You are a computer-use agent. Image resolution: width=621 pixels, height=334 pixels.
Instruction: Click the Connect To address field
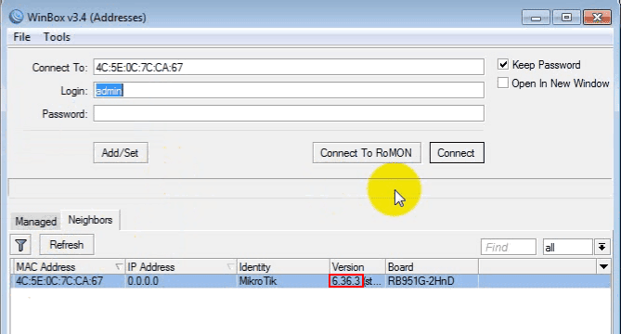pos(289,67)
